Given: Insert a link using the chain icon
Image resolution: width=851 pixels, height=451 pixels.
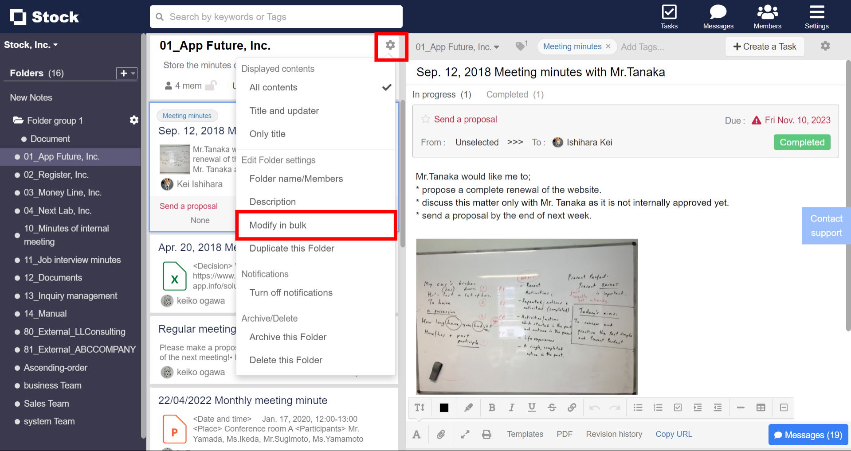Looking at the screenshot, I should [572, 408].
